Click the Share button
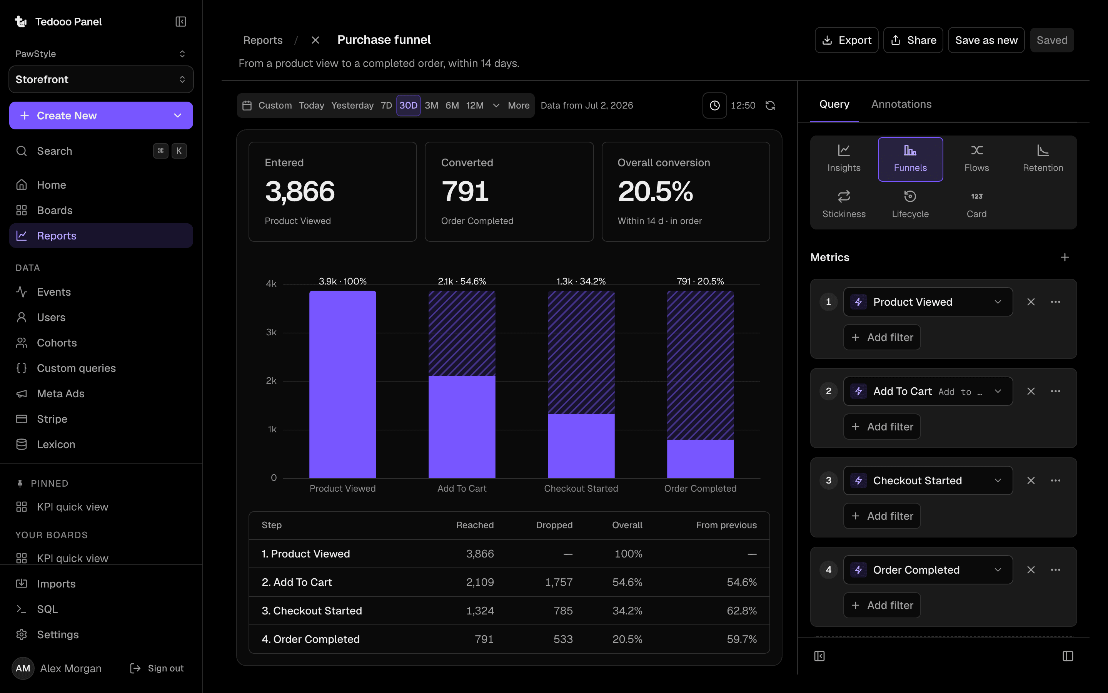Image resolution: width=1108 pixels, height=693 pixels. click(x=913, y=40)
